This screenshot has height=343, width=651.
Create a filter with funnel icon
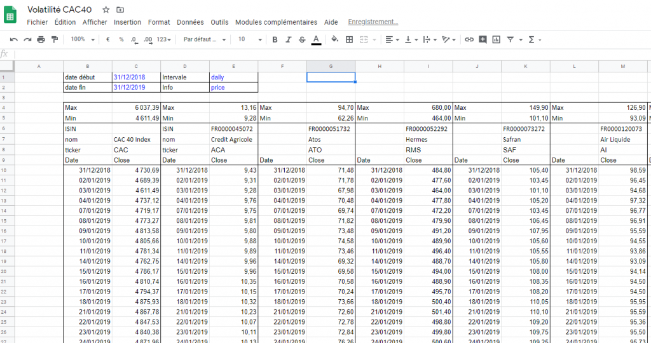511,39
